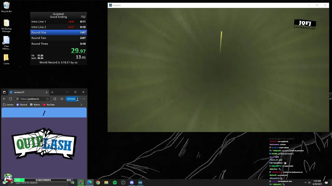Click the PB 51.83 value
332x186 pixels.
click(40, 56)
